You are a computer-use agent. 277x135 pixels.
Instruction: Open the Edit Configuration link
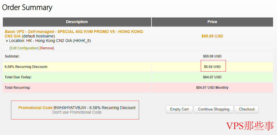tap(24, 48)
